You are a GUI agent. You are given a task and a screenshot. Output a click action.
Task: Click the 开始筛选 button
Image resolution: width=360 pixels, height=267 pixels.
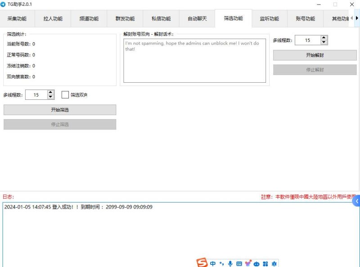tap(60, 110)
